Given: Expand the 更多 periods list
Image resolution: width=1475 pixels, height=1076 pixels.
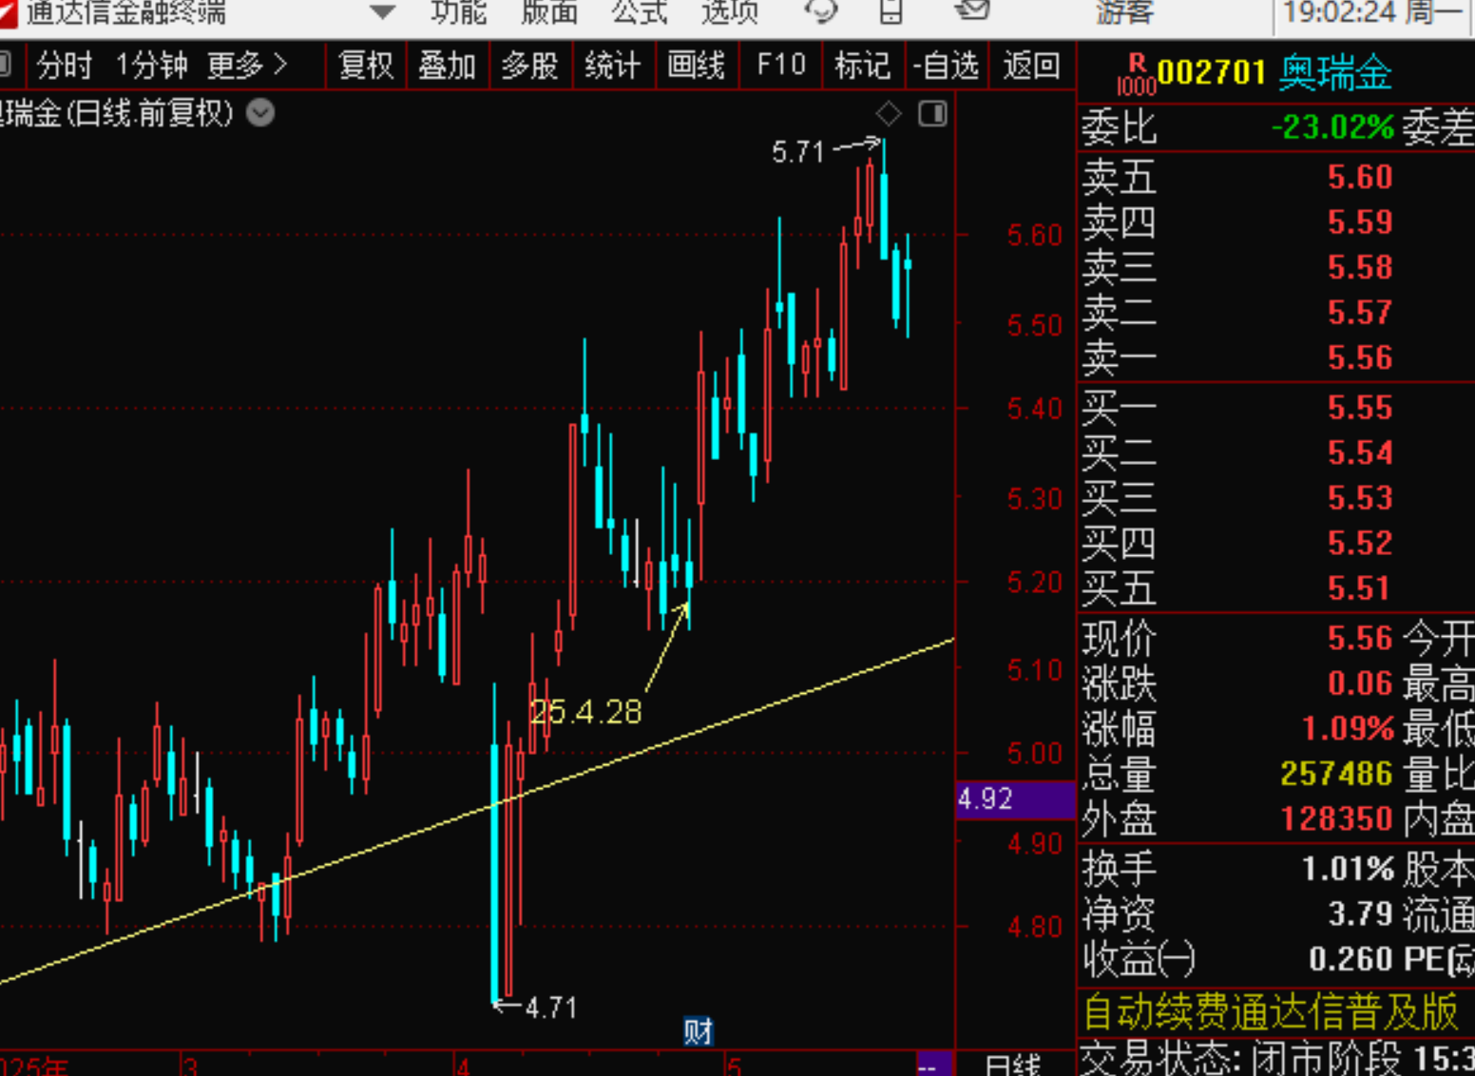Looking at the screenshot, I should (247, 66).
